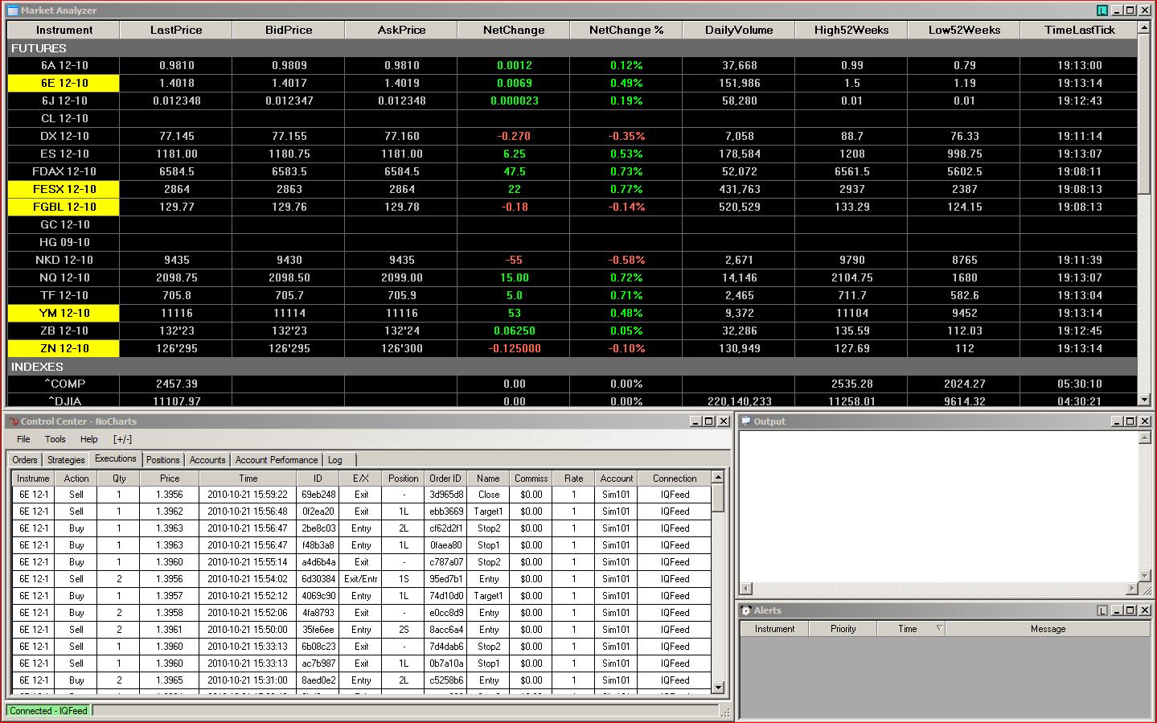Click the Market Analyzer scroll up arrow
Viewport: 1157px width, 723px height.
pyautogui.click(x=1144, y=28)
